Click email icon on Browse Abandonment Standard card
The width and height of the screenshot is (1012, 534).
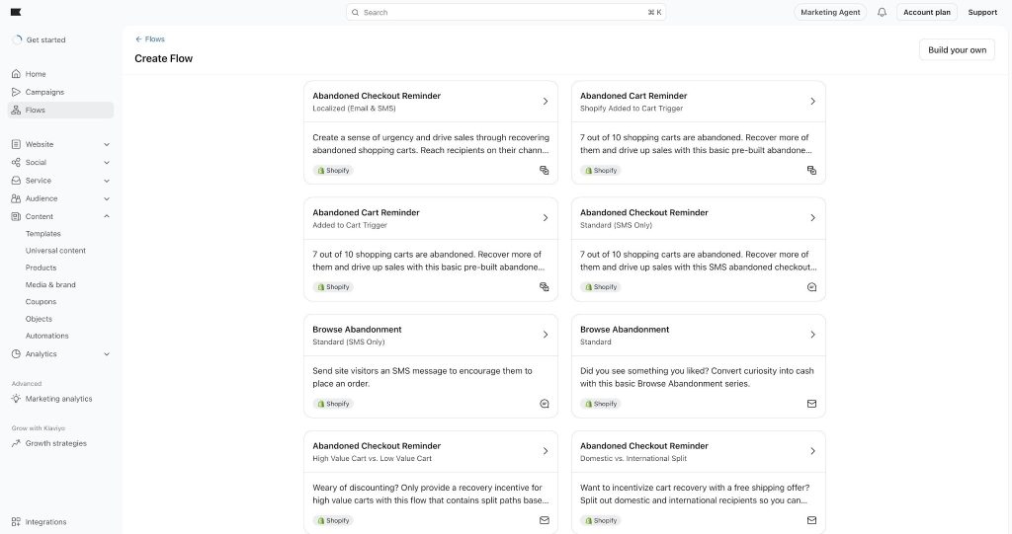coord(811,404)
